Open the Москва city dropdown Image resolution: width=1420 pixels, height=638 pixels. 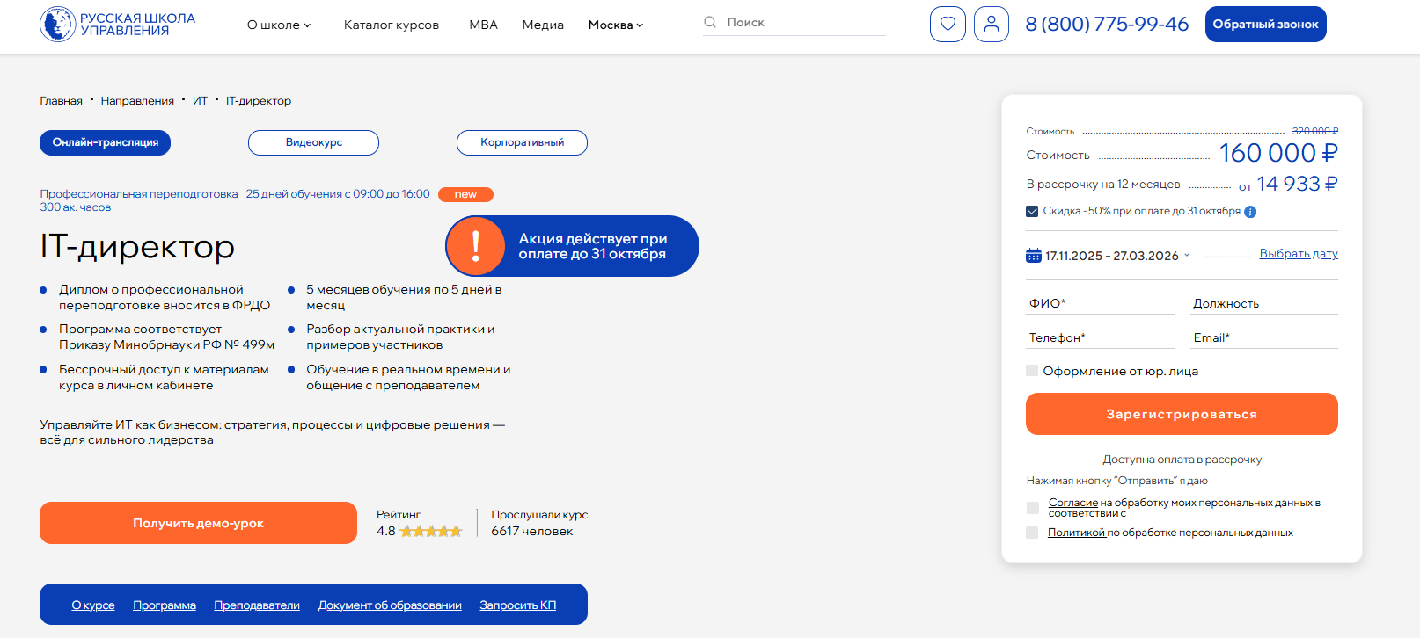[615, 25]
